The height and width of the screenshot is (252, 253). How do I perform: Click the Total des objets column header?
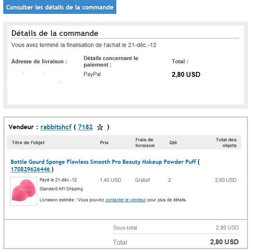click(x=226, y=143)
